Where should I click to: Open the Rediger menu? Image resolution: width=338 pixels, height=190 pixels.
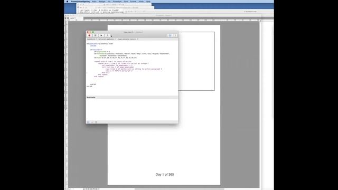(x=102, y=1)
